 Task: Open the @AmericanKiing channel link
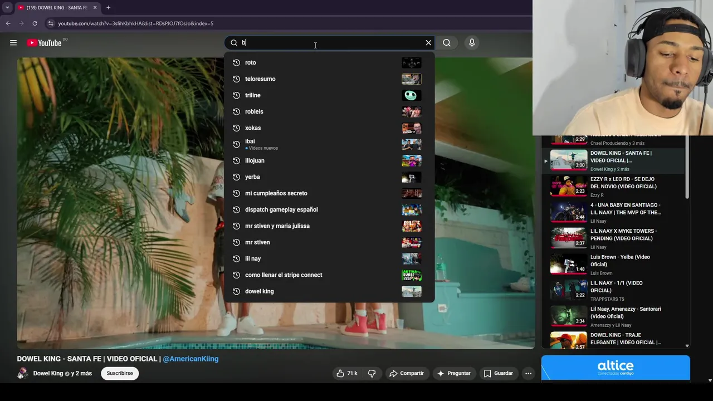(x=191, y=359)
